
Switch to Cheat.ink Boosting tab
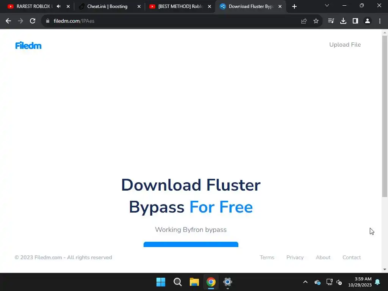tap(107, 6)
